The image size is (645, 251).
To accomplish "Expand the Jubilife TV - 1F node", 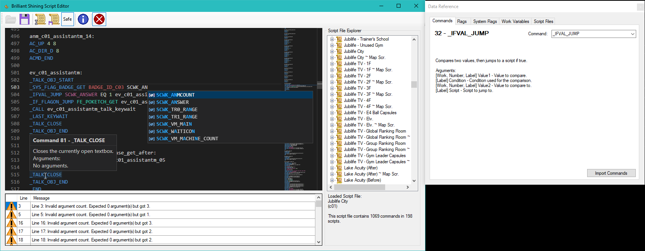I will [332, 64].
